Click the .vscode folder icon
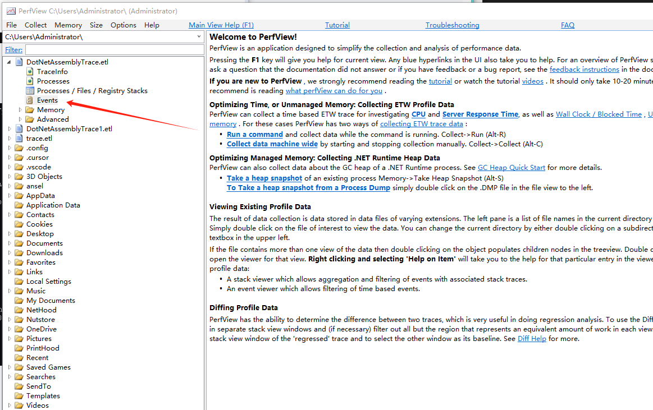 [x=19, y=167]
